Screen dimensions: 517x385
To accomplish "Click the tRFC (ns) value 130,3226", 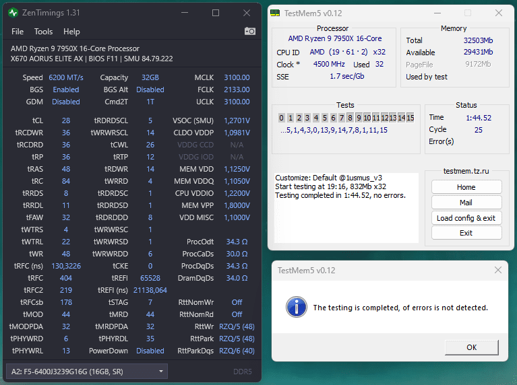I will point(66,266).
